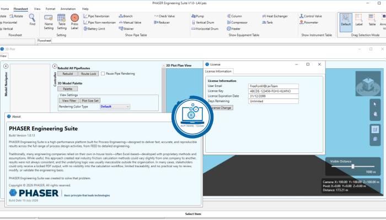Insert a Heat Exchanger

coord(275,16)
